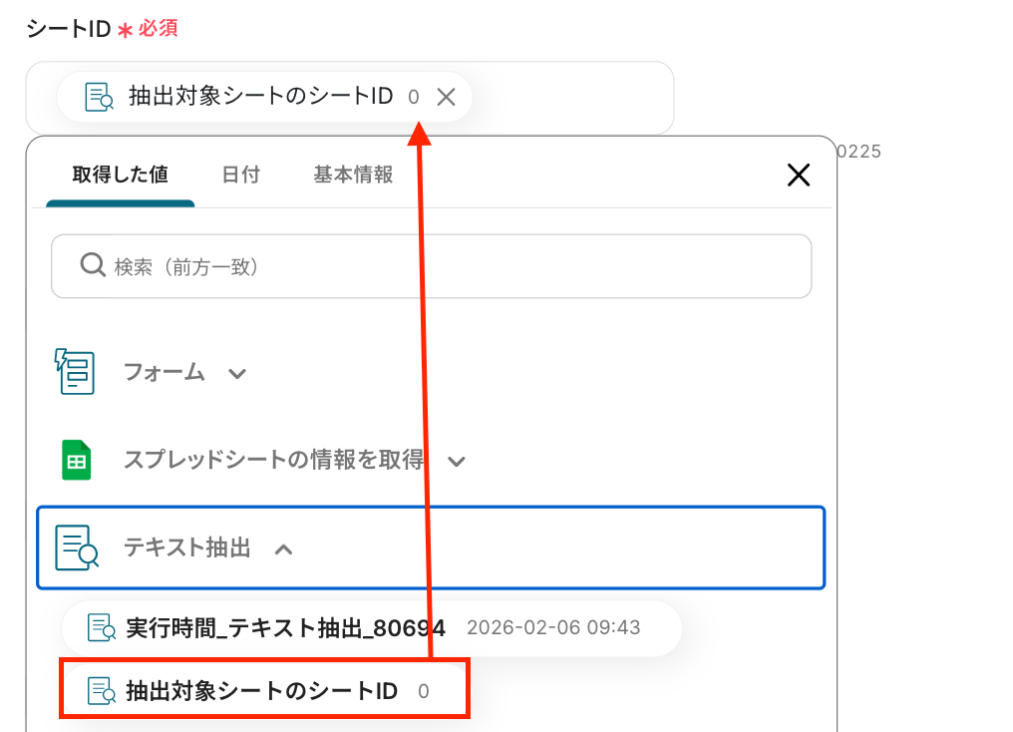Collapse the テキスト抽出 section chevron
The width and height of the screenshot is (1013, 732).
[x=283, y=549]
